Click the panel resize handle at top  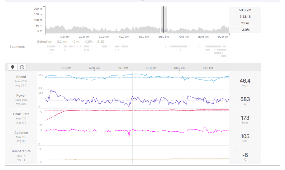click(x=142, y=1)
